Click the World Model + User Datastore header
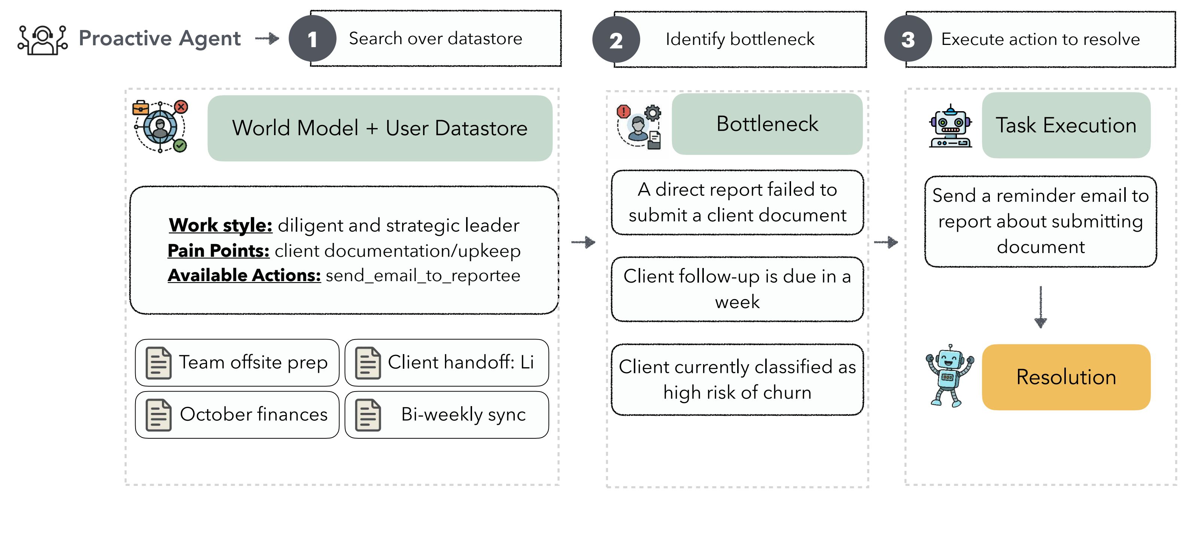 (x=380, y=128)
